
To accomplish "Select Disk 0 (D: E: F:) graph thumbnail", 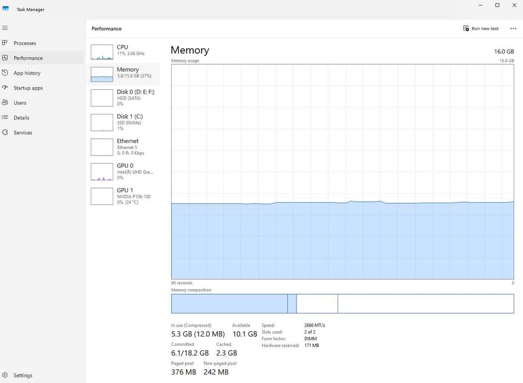I will (x=102, y=98).
